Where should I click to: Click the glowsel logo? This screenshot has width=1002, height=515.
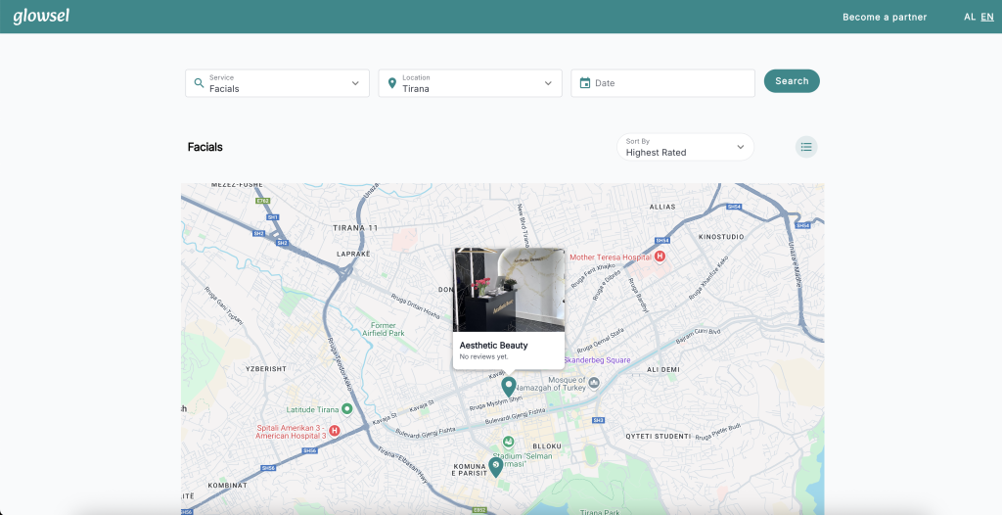coord(41,16)
